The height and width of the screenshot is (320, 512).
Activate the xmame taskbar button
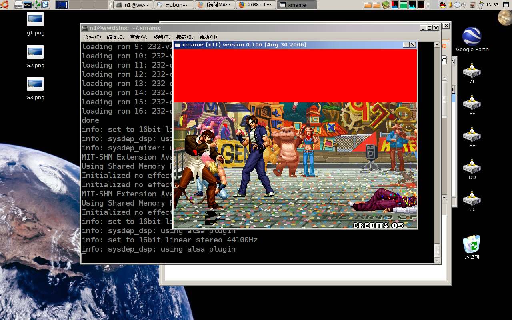[298, 5]
